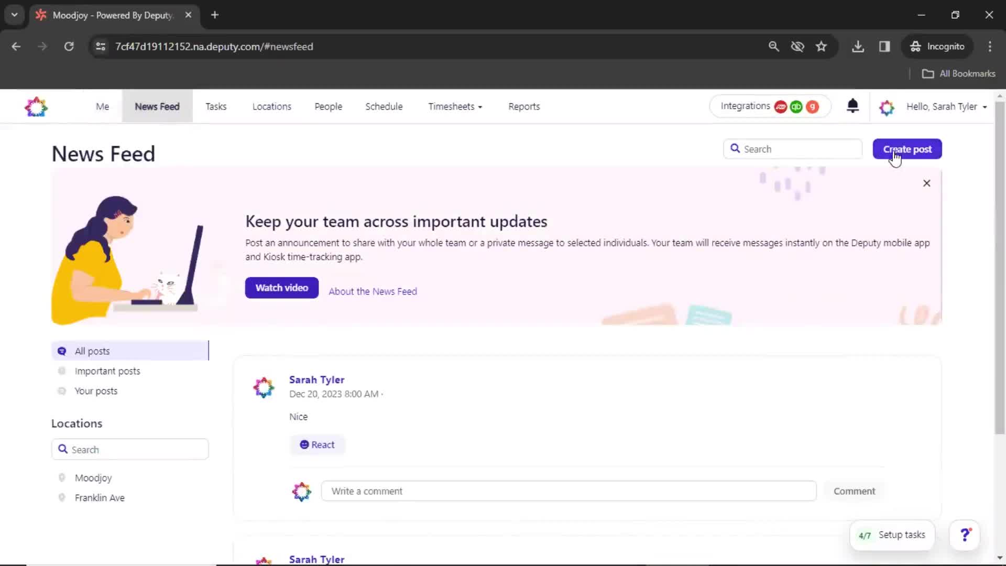The width and height of the screenshot is (1006, 566).
Task: Open the About the News Feed link
Action: tap(373, 291)
